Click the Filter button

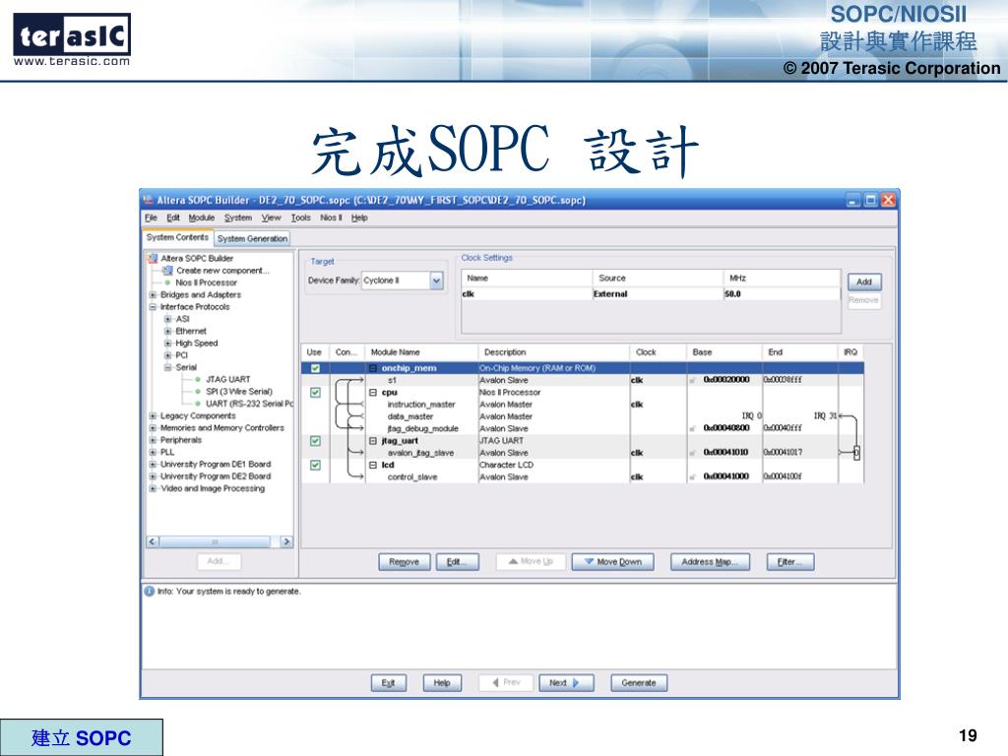coord(790,562)
